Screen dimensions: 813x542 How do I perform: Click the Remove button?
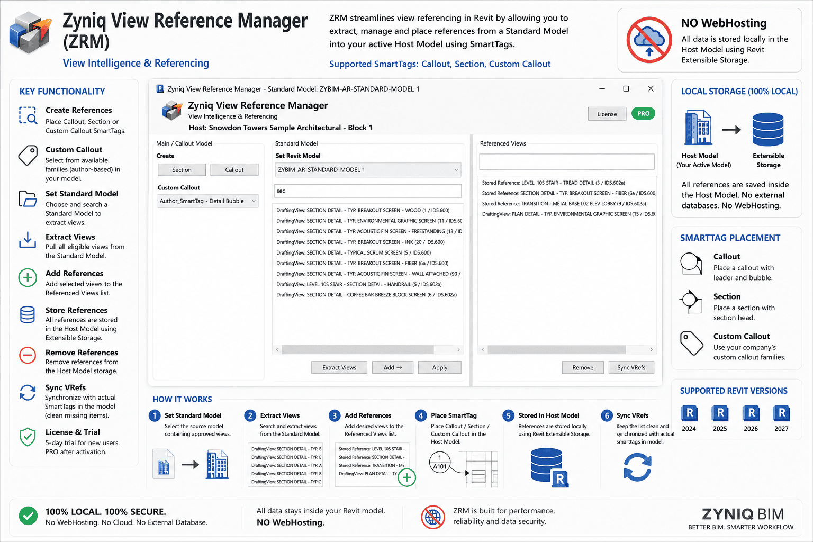coord(583,367)
